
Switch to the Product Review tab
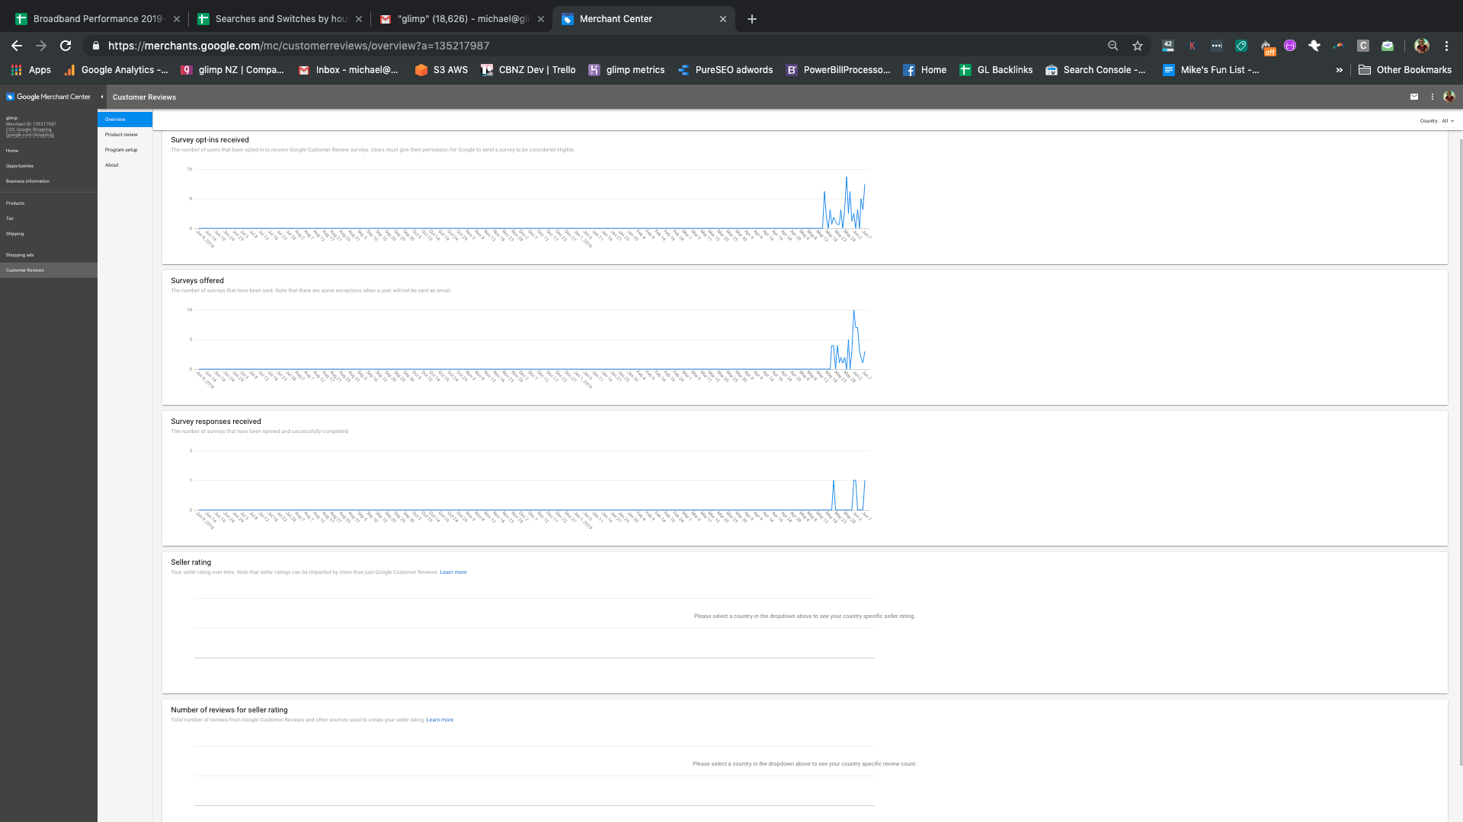(122, 135)
